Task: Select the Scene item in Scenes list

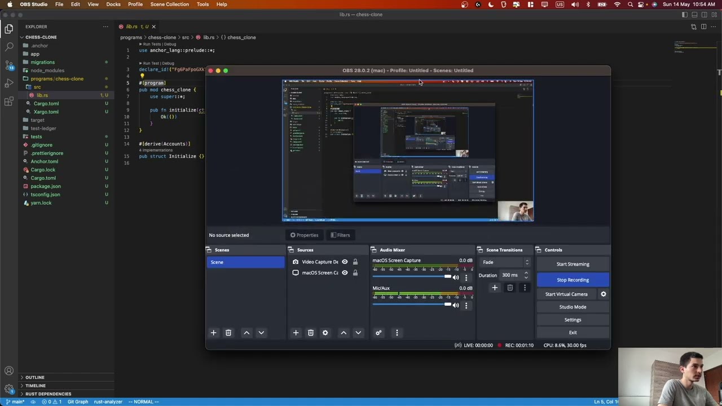Action: (246, 262)
